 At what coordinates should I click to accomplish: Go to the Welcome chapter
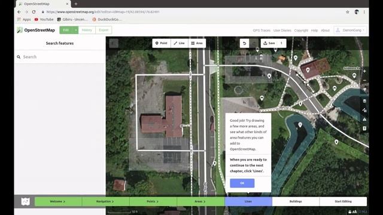pyautogui.click(x=58, y=201)
